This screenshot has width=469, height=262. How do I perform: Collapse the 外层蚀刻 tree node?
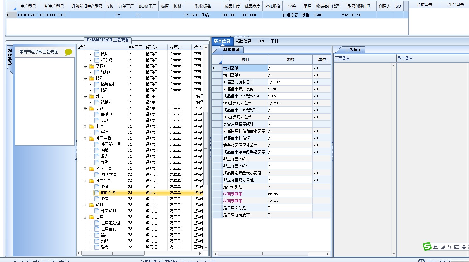click(85, 181)
